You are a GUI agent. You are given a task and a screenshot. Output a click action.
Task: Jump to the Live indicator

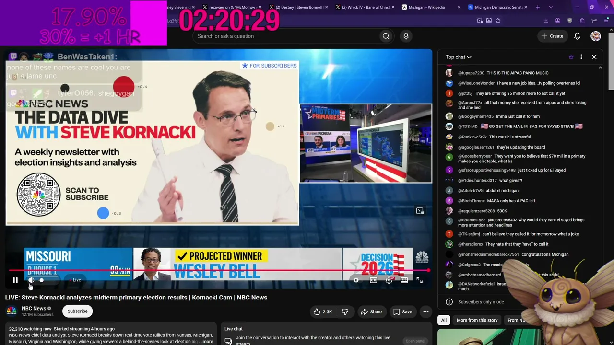click(76, 280)
